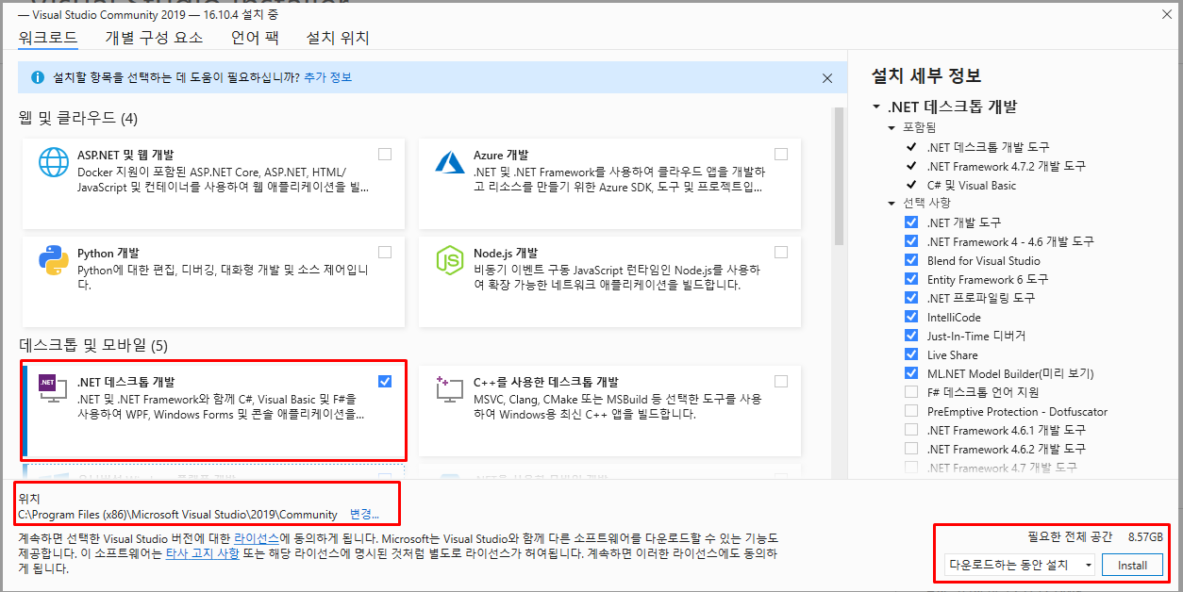Click the 8.57GB required space value
1183x592 pixels.
pos(1145,536)
